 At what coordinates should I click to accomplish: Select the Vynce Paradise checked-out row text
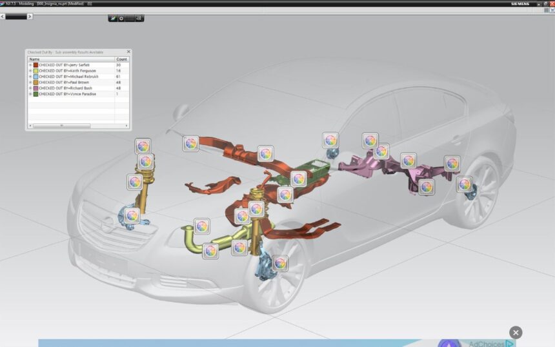pos(67,94)
